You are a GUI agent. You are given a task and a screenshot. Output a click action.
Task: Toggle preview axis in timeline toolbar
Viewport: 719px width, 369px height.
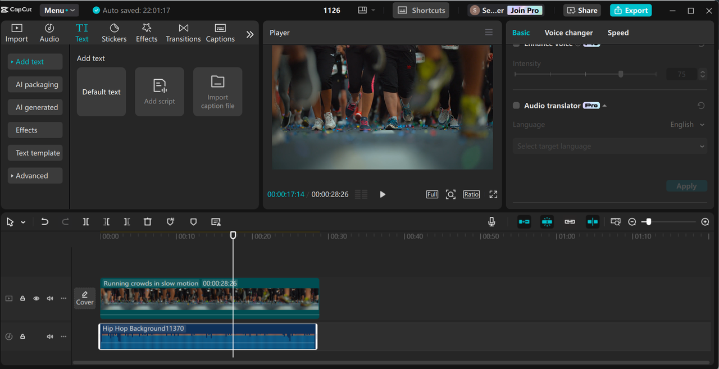(593, 222)
